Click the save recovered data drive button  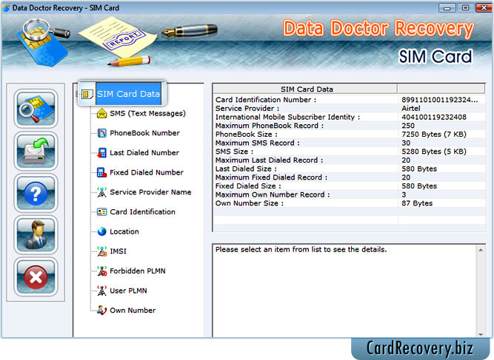[36, 152]
